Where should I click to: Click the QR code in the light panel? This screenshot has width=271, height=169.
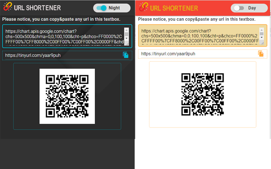[202, 94]
